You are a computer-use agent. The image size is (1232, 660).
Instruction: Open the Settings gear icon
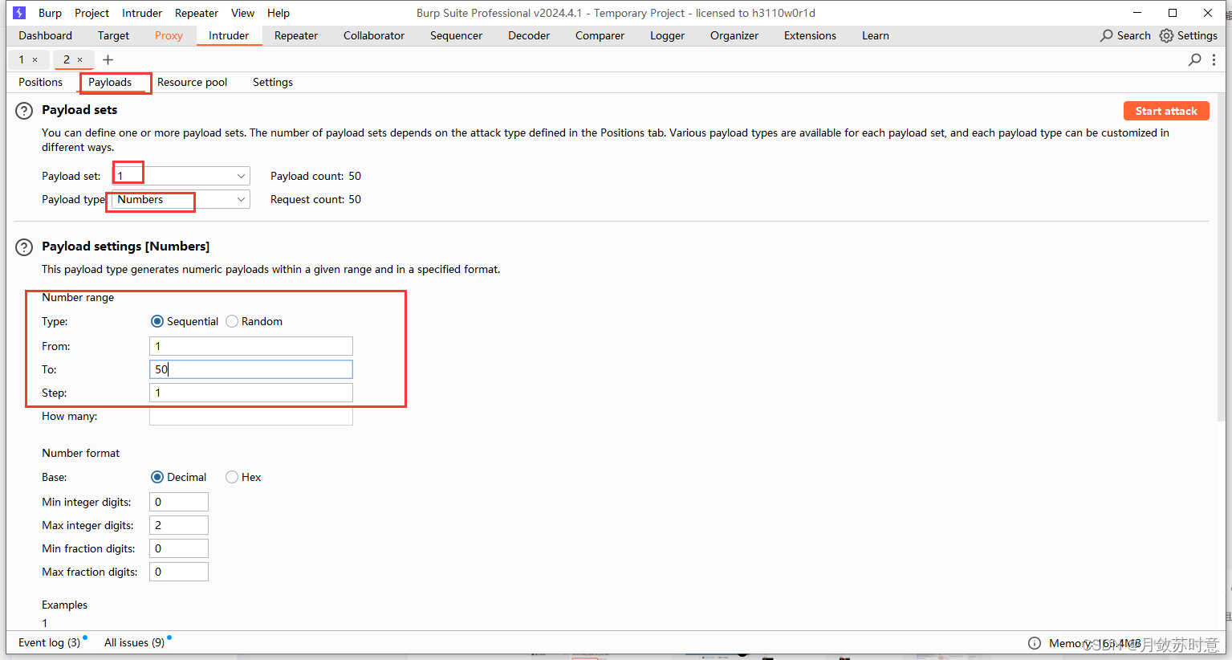click(1166, 35)
